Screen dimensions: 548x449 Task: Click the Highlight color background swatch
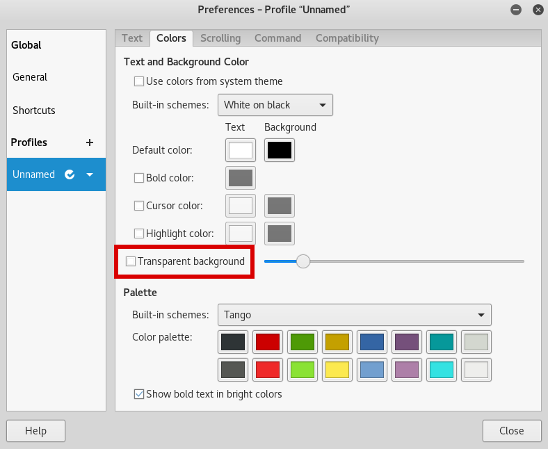pos(280,233)
